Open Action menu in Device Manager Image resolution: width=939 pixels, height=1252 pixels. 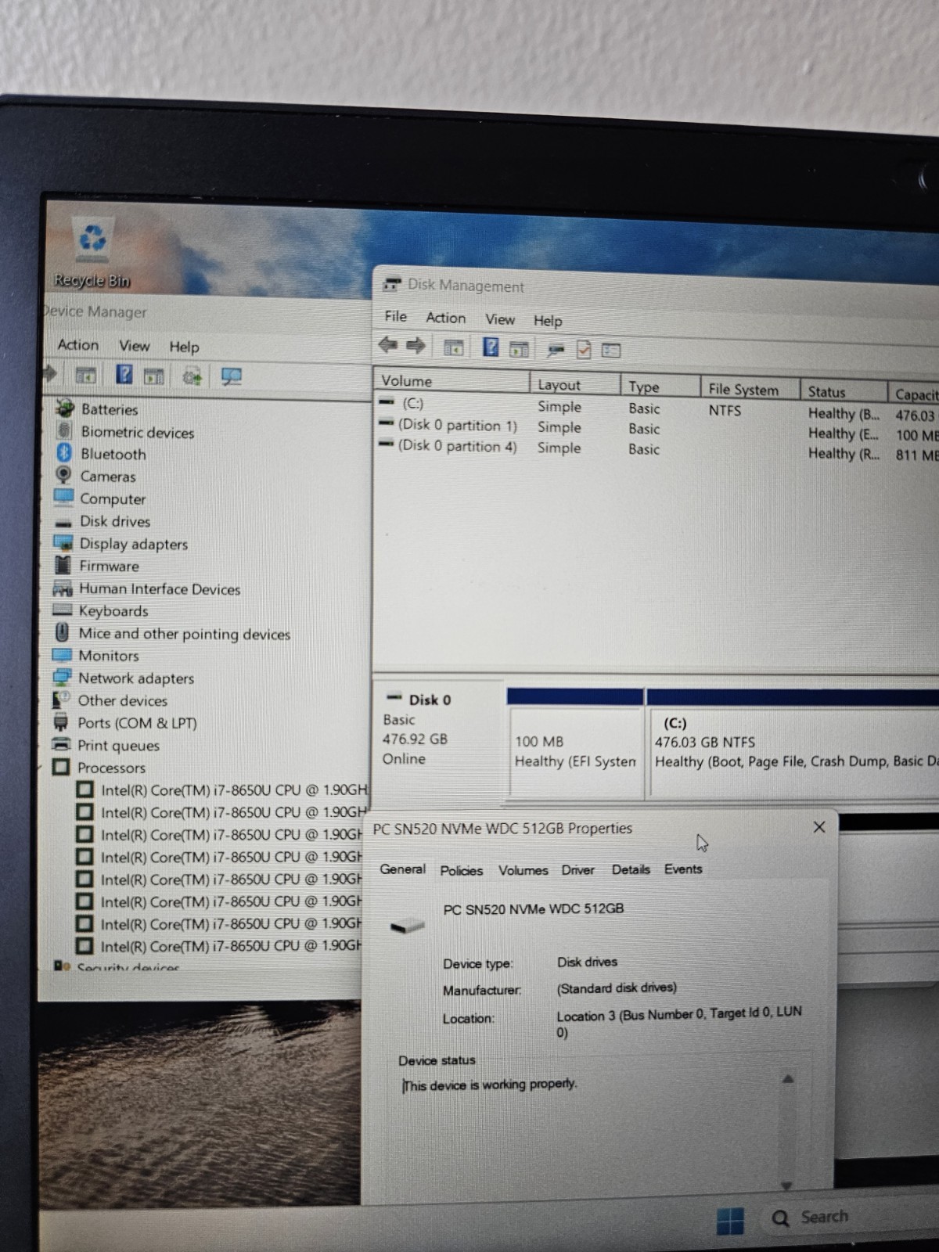tap(78, 345)
